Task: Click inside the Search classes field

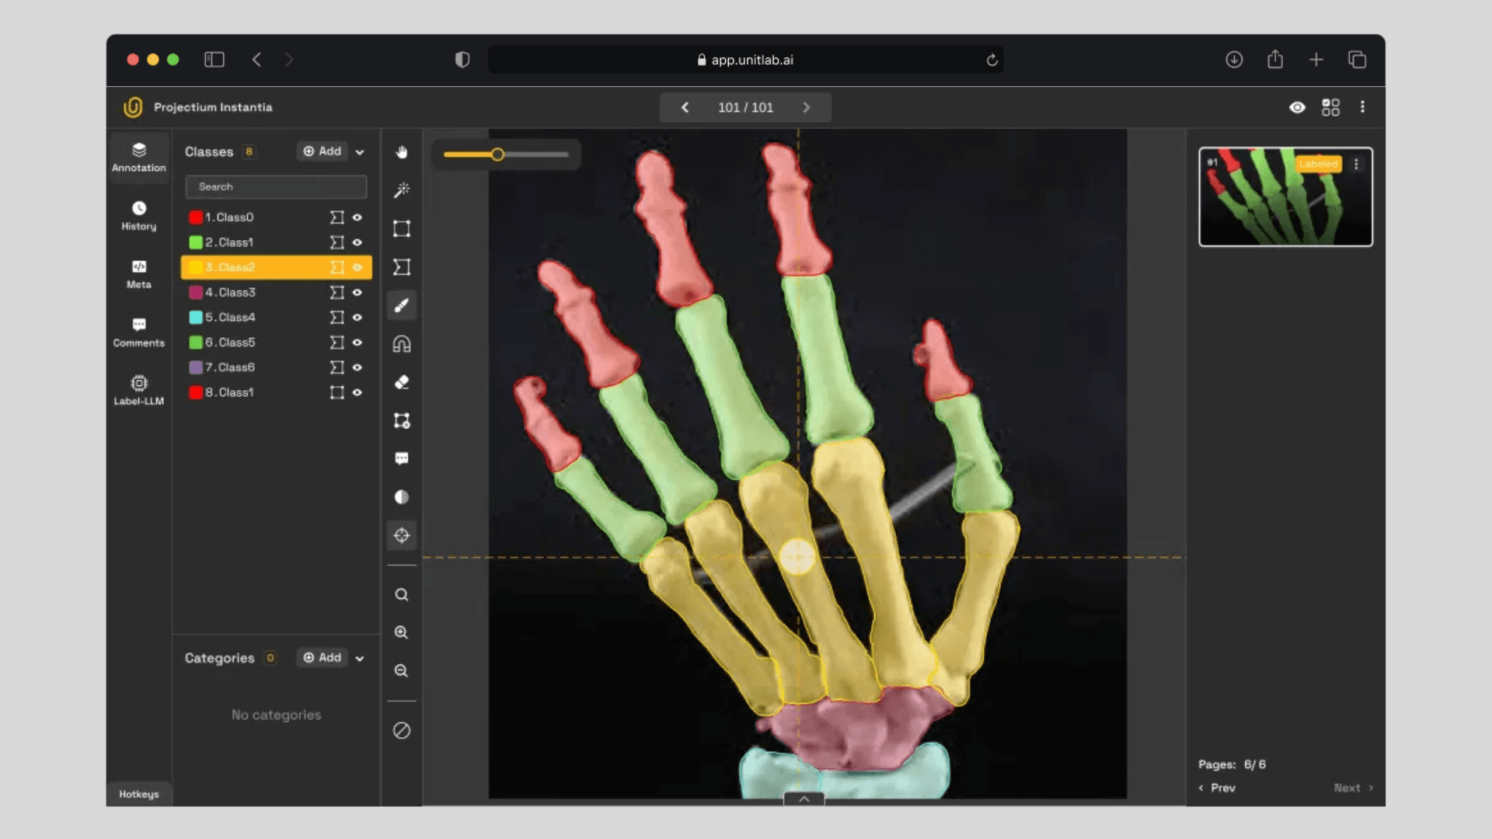Action: point(275,186)
